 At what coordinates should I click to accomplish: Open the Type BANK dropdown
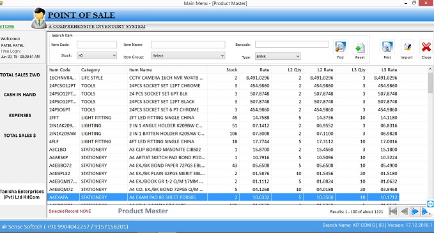[277, 56]
